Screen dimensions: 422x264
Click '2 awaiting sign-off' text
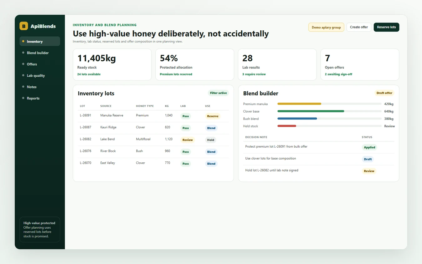point(339,74)
